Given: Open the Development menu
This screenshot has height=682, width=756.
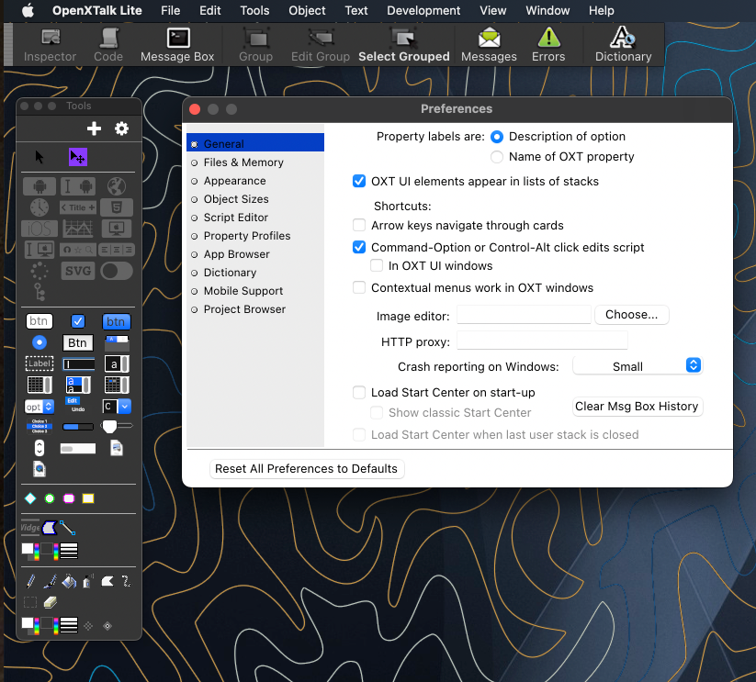Looking at the screenshot, I should (x=423, y=11).
